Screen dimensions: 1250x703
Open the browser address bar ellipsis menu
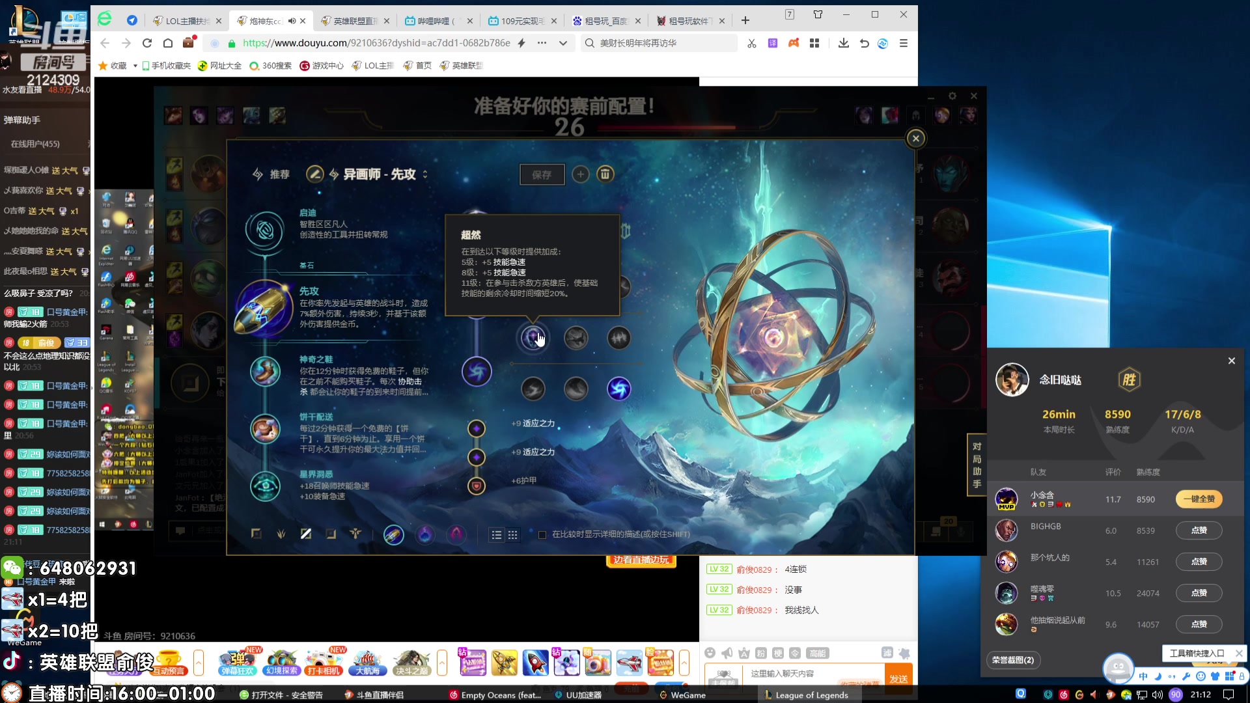click(542, 43)
